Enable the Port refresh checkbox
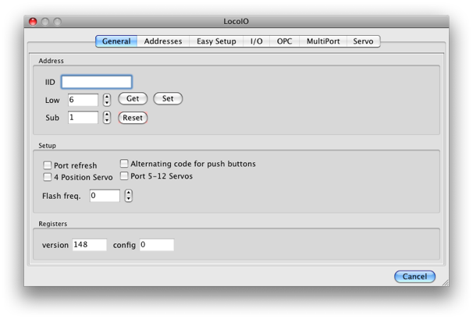 pyautogui.click(x=48, y=165)
